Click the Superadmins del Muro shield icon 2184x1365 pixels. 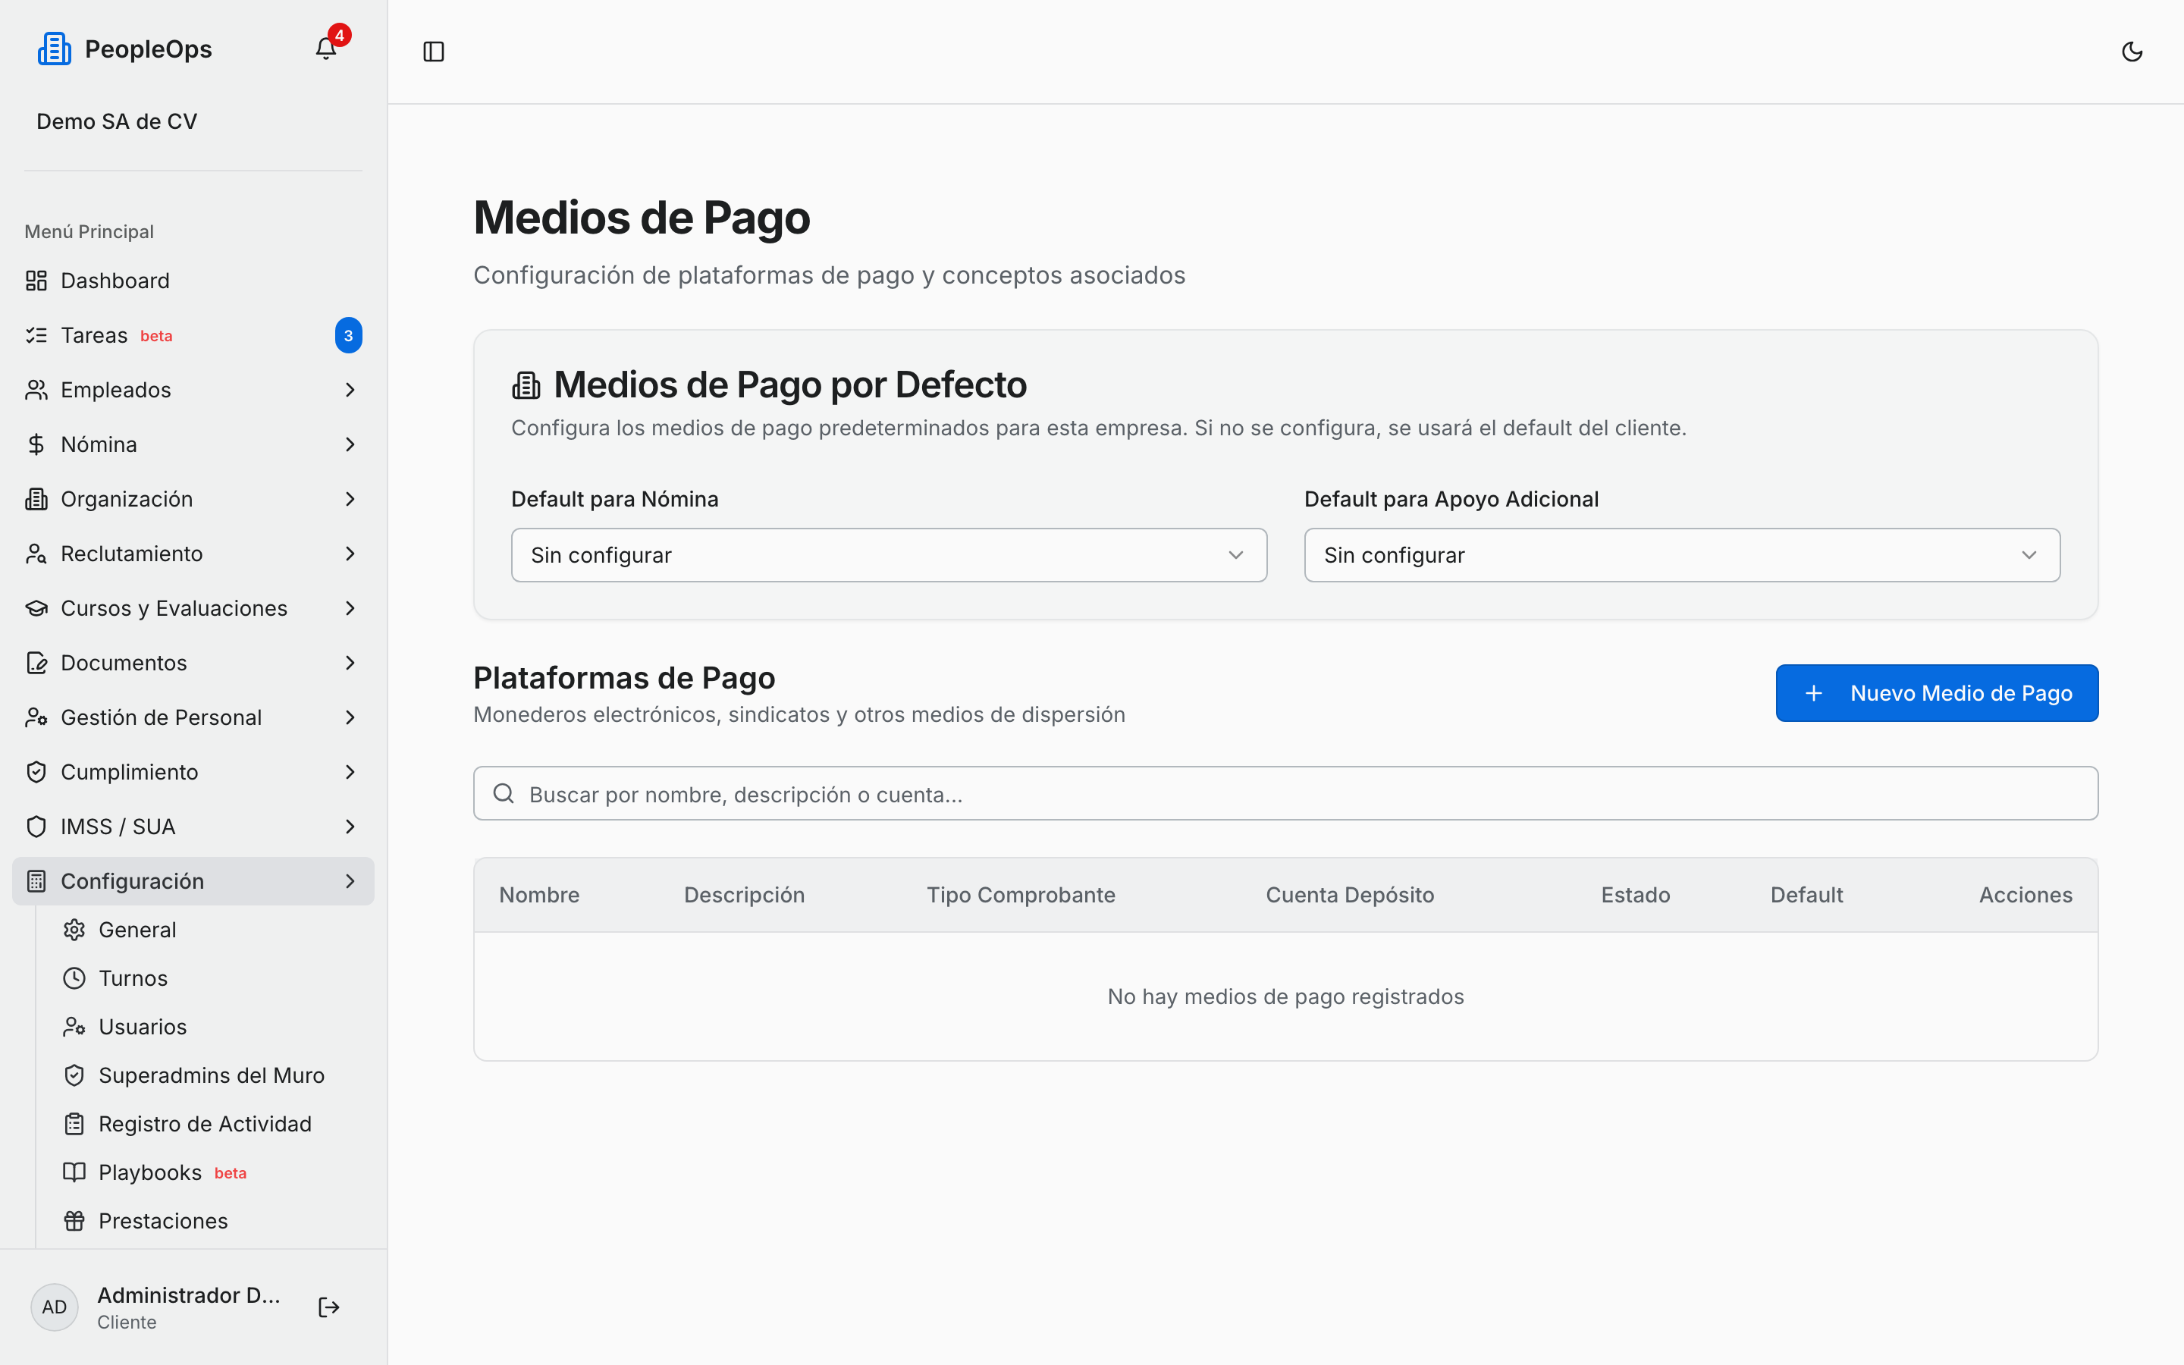pyautogui.click(x=74, y=1075)
